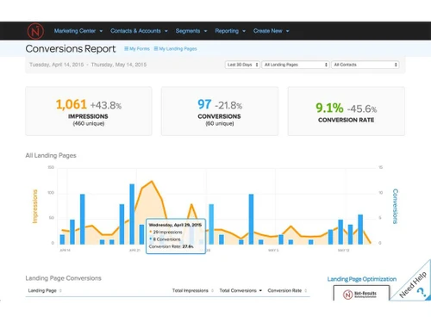431x323 pixels.
Task: Click the sort arrow beside Conversion Rate header
Action: click(x=306, y=290)
